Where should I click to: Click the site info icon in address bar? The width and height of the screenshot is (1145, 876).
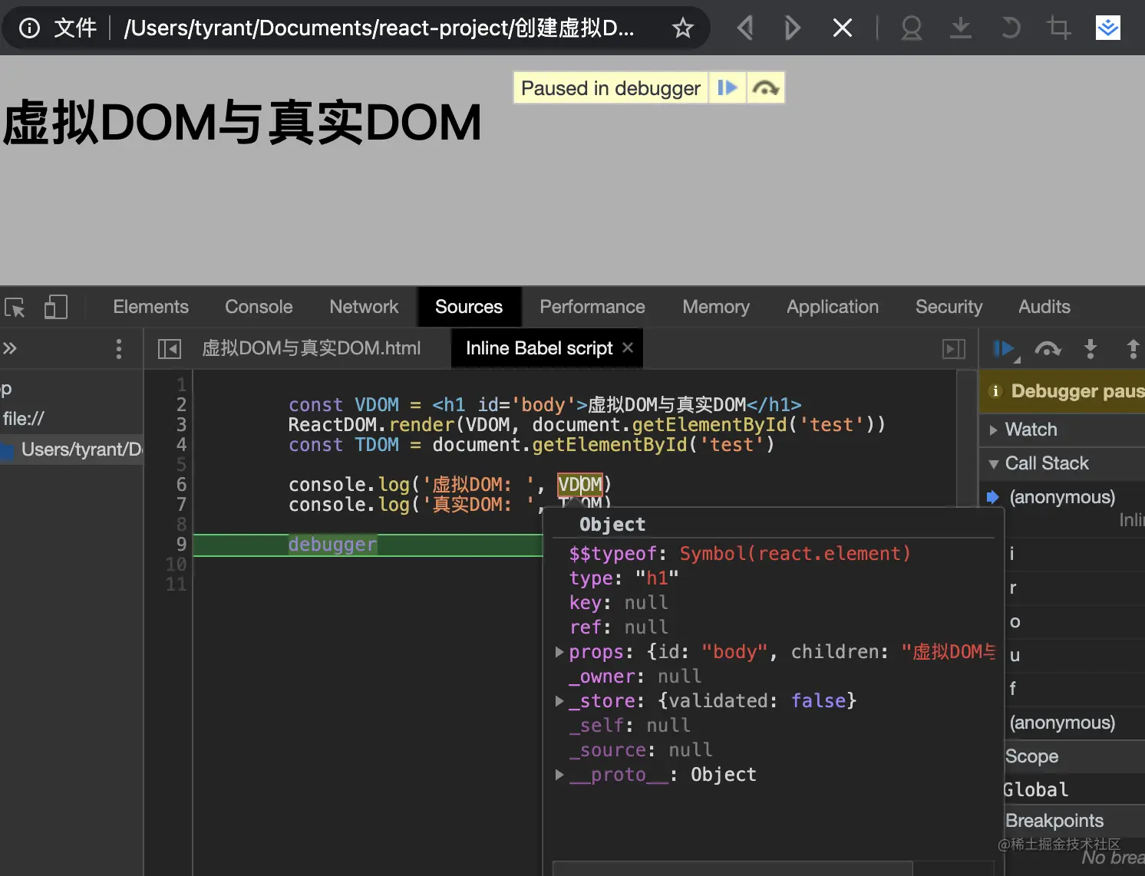29,28
